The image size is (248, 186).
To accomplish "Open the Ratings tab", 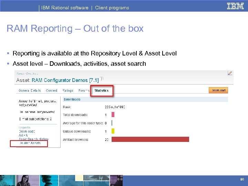I will pos(68,91).
